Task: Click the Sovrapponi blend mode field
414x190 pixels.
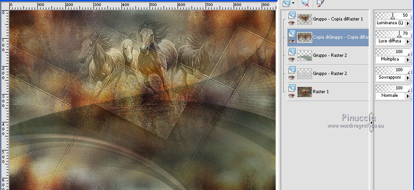Action: point(390,78)
